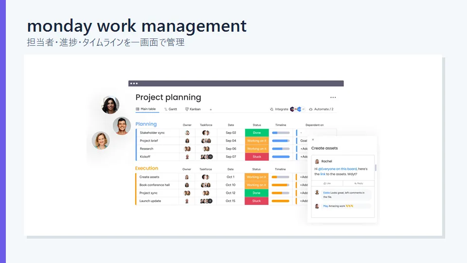
Task: Open the Create assets task row
Action: coord(149,177)
